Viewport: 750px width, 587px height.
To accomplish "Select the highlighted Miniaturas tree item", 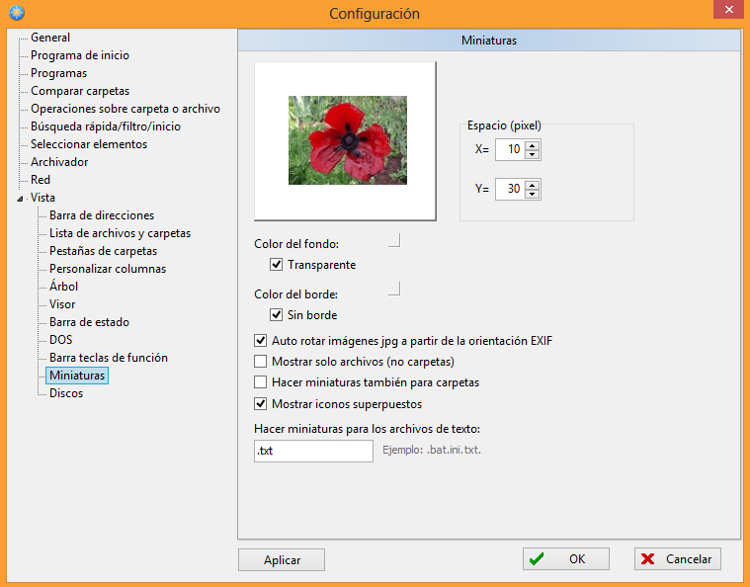I will coord(77,376).
